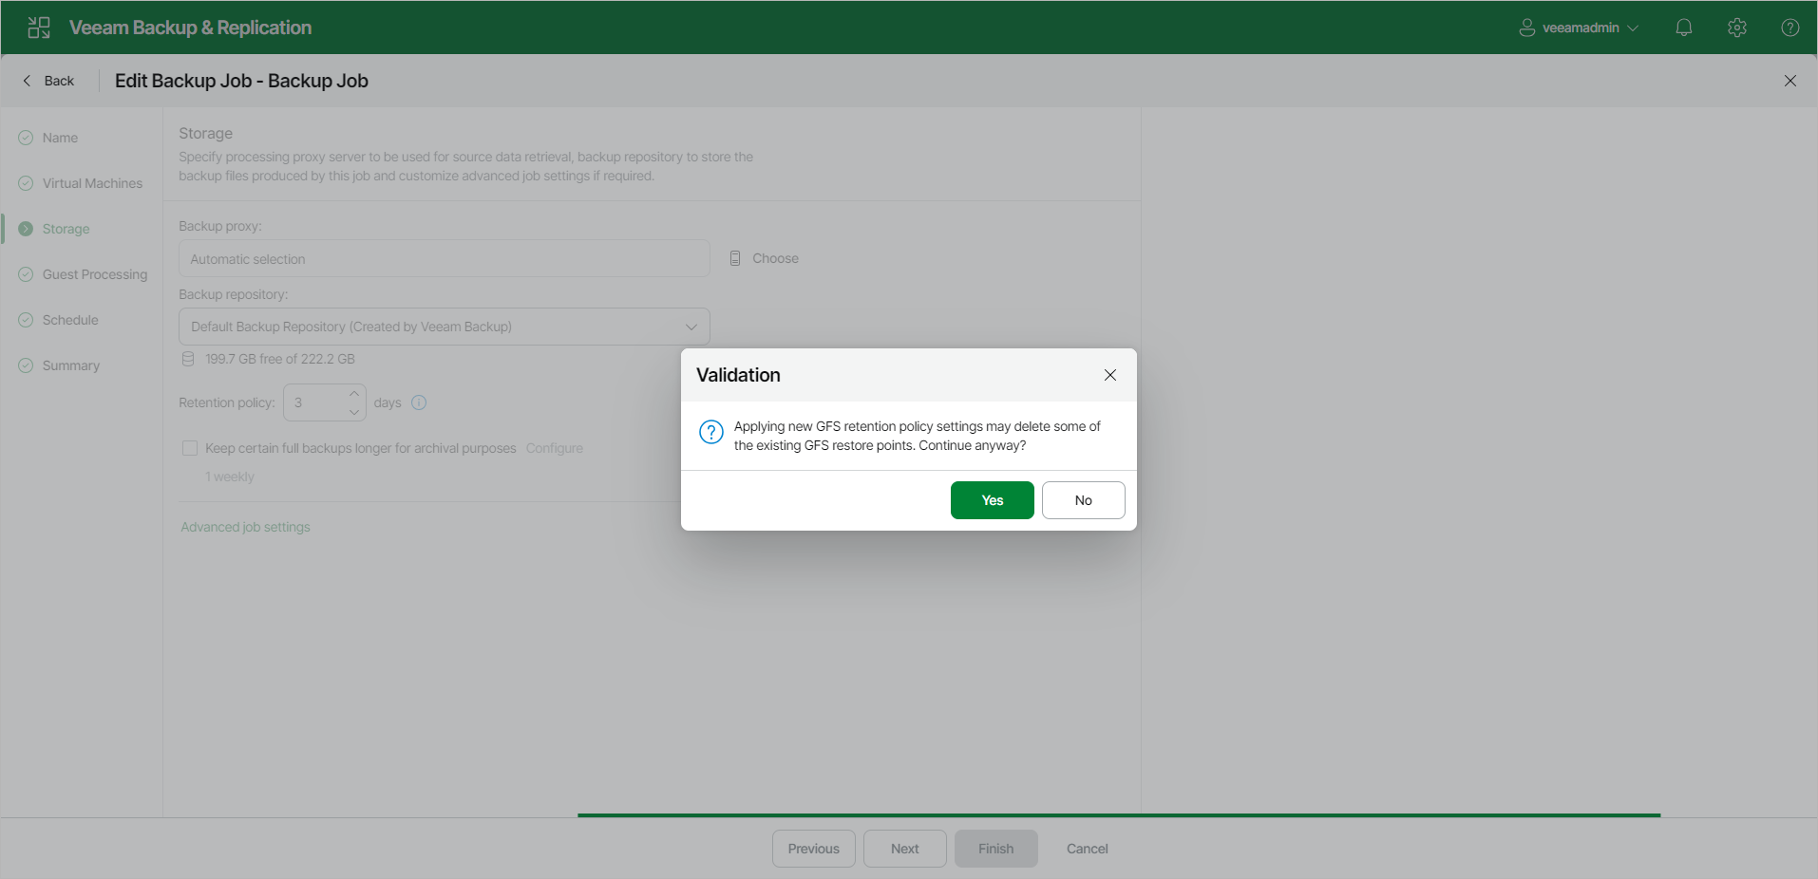Screen dimensions: 1818x879
Task: Select the Guest Processing wizard step
Action: click(x=84, y=274)
